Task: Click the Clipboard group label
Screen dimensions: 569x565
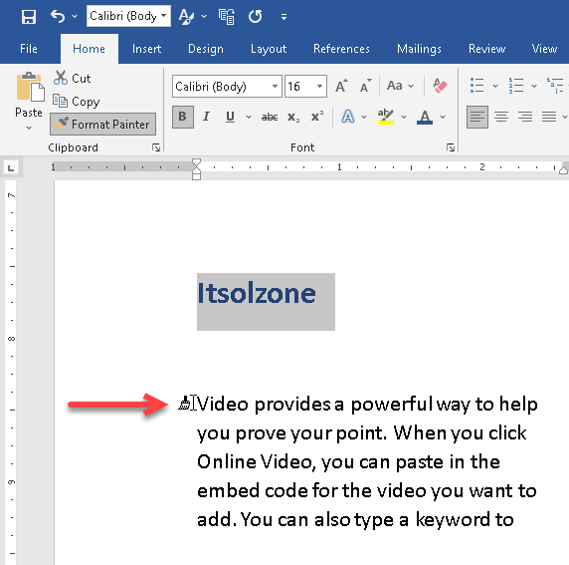Action: coord(73,147)
